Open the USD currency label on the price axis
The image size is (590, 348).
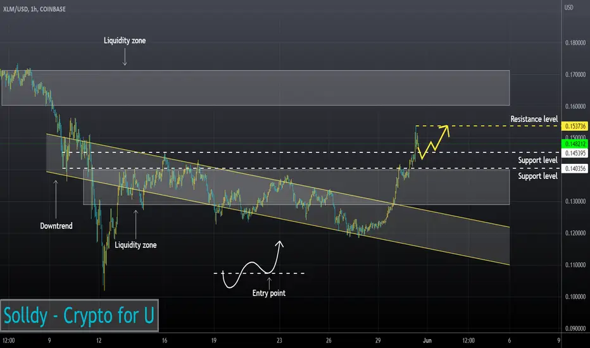pyautogui.click(x=568, y=8)
